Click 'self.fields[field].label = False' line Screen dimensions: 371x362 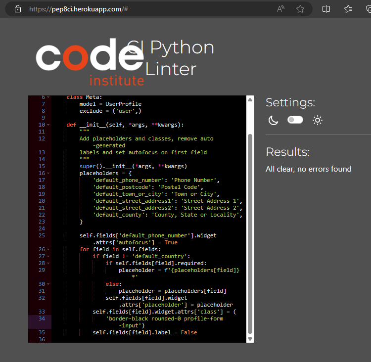pos(145,332)
